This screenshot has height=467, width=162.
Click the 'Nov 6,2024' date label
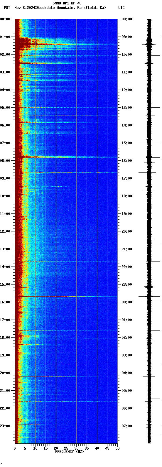[25, 8]
